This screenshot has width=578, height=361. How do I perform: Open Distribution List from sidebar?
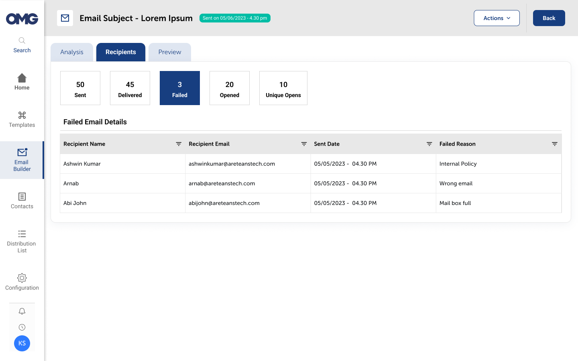pyautogui.click(x=22, y=241)
